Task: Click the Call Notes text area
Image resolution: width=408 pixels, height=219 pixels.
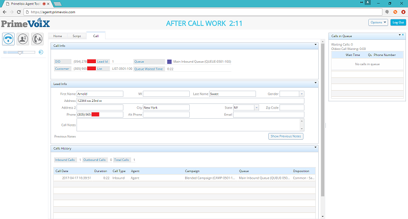Action: (x=188, y=125)
